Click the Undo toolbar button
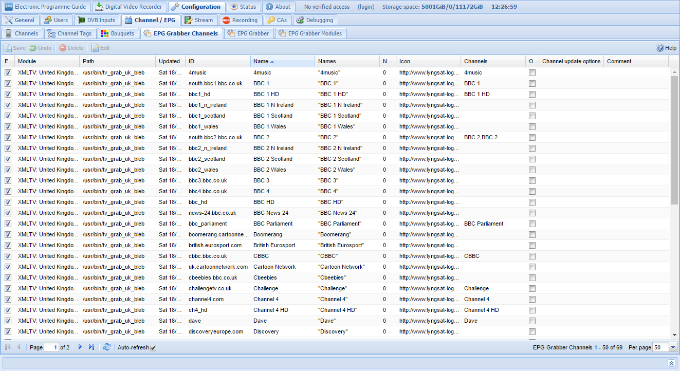680x371 pixels. (40, 48)
